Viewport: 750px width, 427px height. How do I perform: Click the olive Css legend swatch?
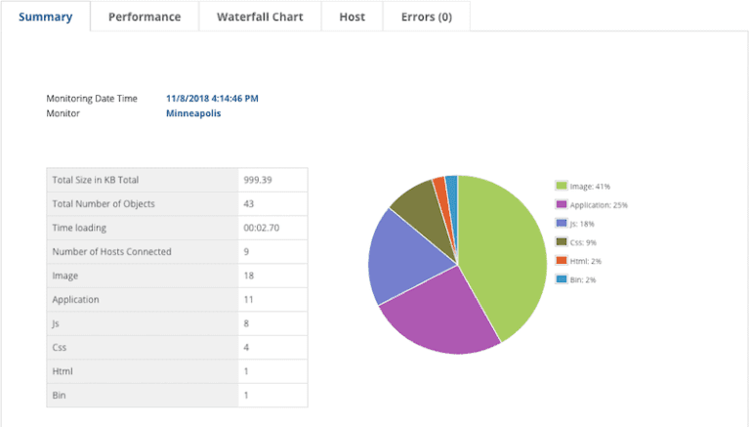point(562,241)
